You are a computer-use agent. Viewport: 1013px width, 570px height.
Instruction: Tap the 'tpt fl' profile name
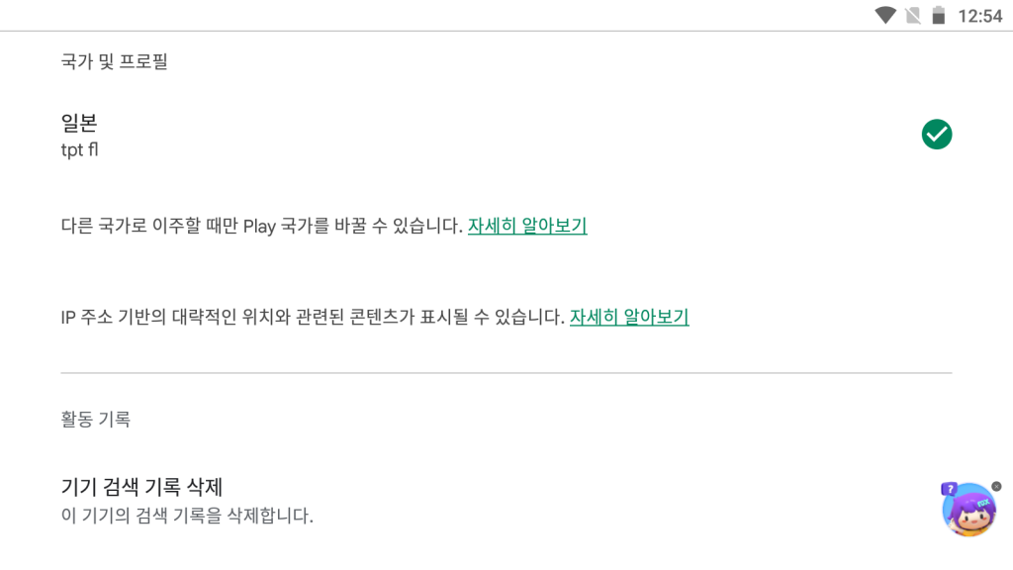(x=79, y=150)
